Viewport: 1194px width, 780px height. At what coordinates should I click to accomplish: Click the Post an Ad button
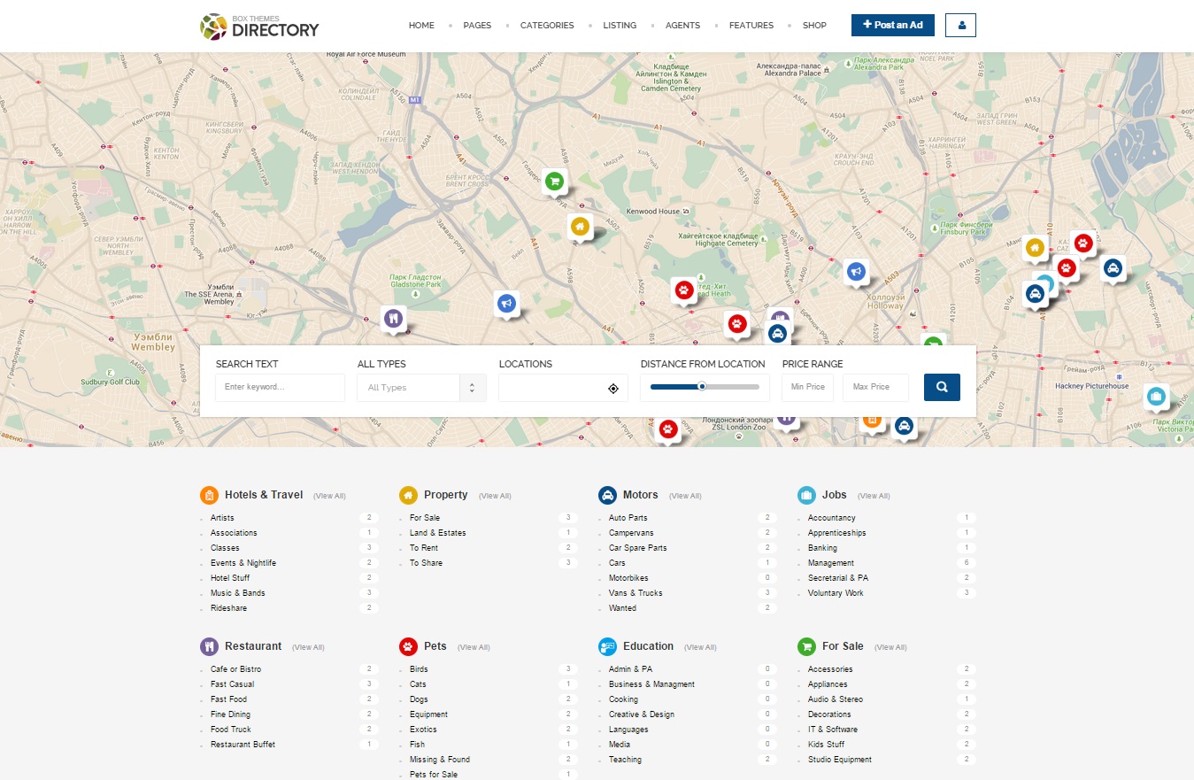893,25
